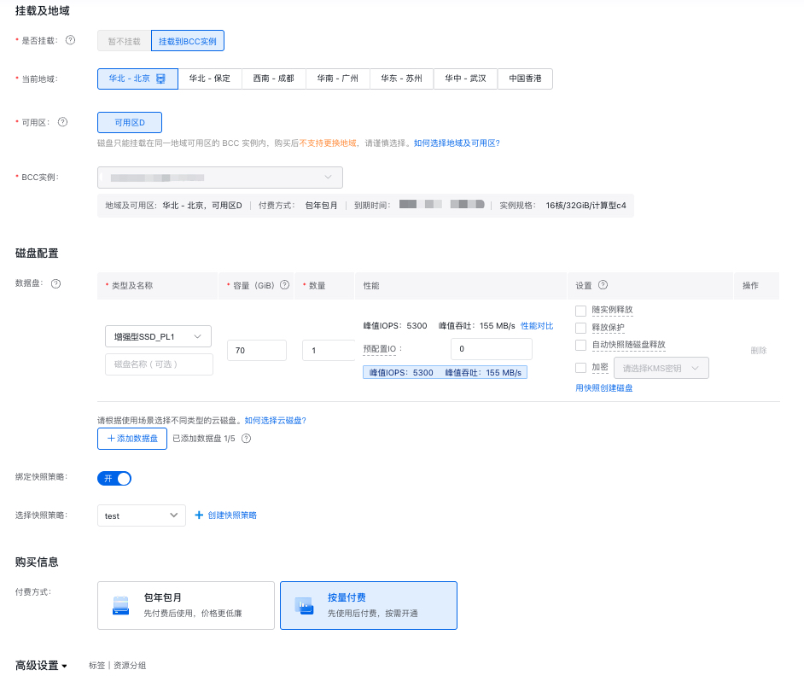Image resolution: width=804 pixels, height=693 pixels.
Task: Click help icon after 已添加数据盘 1/5
Action: (246, 439)
